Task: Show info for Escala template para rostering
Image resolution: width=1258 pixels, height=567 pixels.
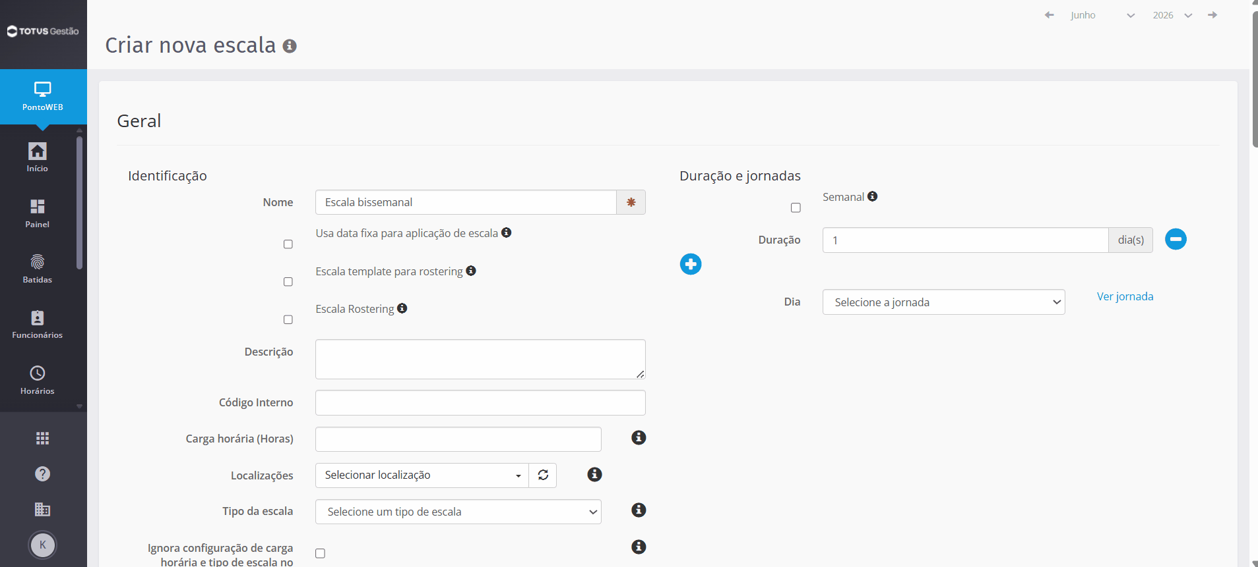Action: (x=471, y=271)
